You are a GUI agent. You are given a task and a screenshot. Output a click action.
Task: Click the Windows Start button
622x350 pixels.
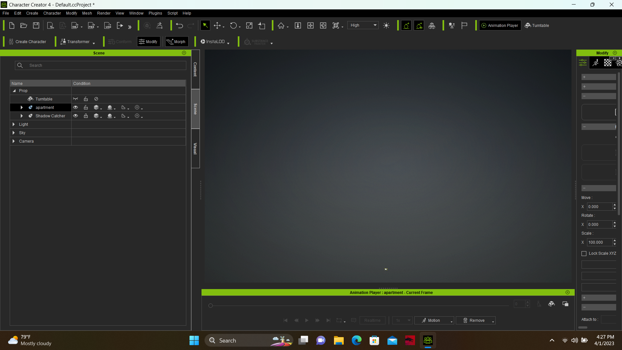(x=194, y=340)
